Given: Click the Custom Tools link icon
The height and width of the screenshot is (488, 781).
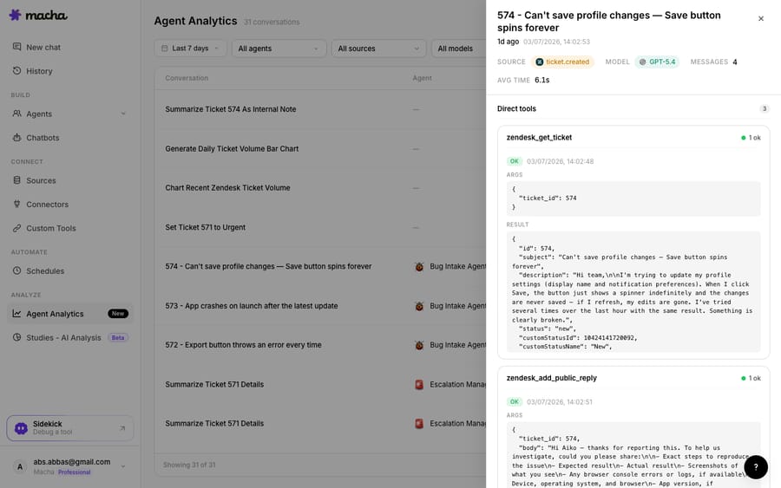Looking at the screenshot, I should tap(17, 228).
